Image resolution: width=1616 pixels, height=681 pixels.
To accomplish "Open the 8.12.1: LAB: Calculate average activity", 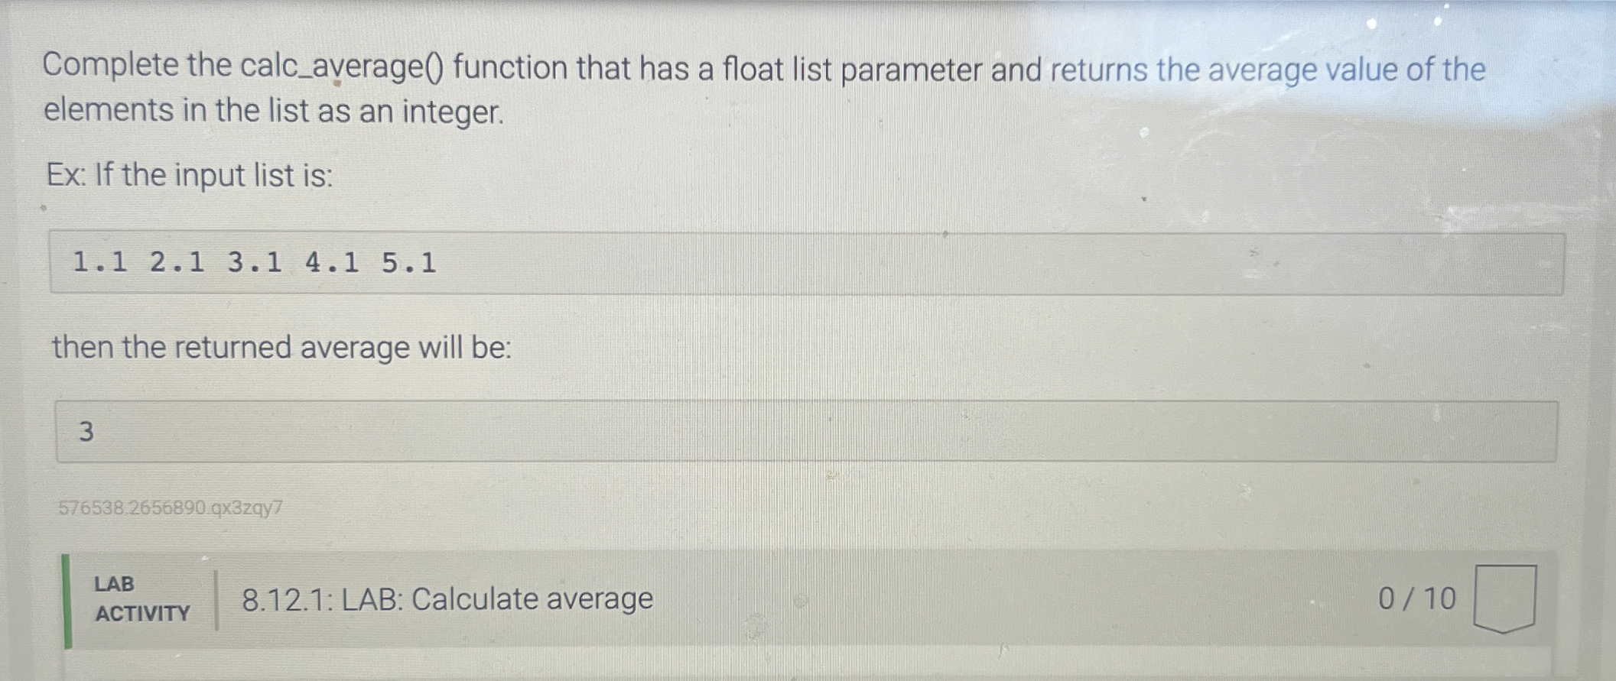I will point(447,598).
